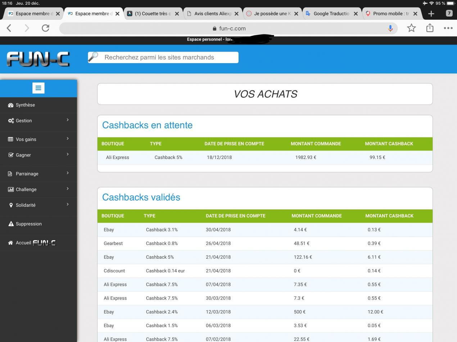The image size is (457, 342).
Task: Switch to the Je possède une tab
Action: [x=272, y=14]
